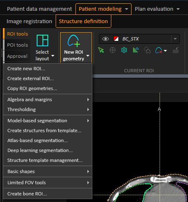Image resolution: width=188 pixels, height=202 pixels.
Task: Select Create structures from template...
Action: pos(47,131)
